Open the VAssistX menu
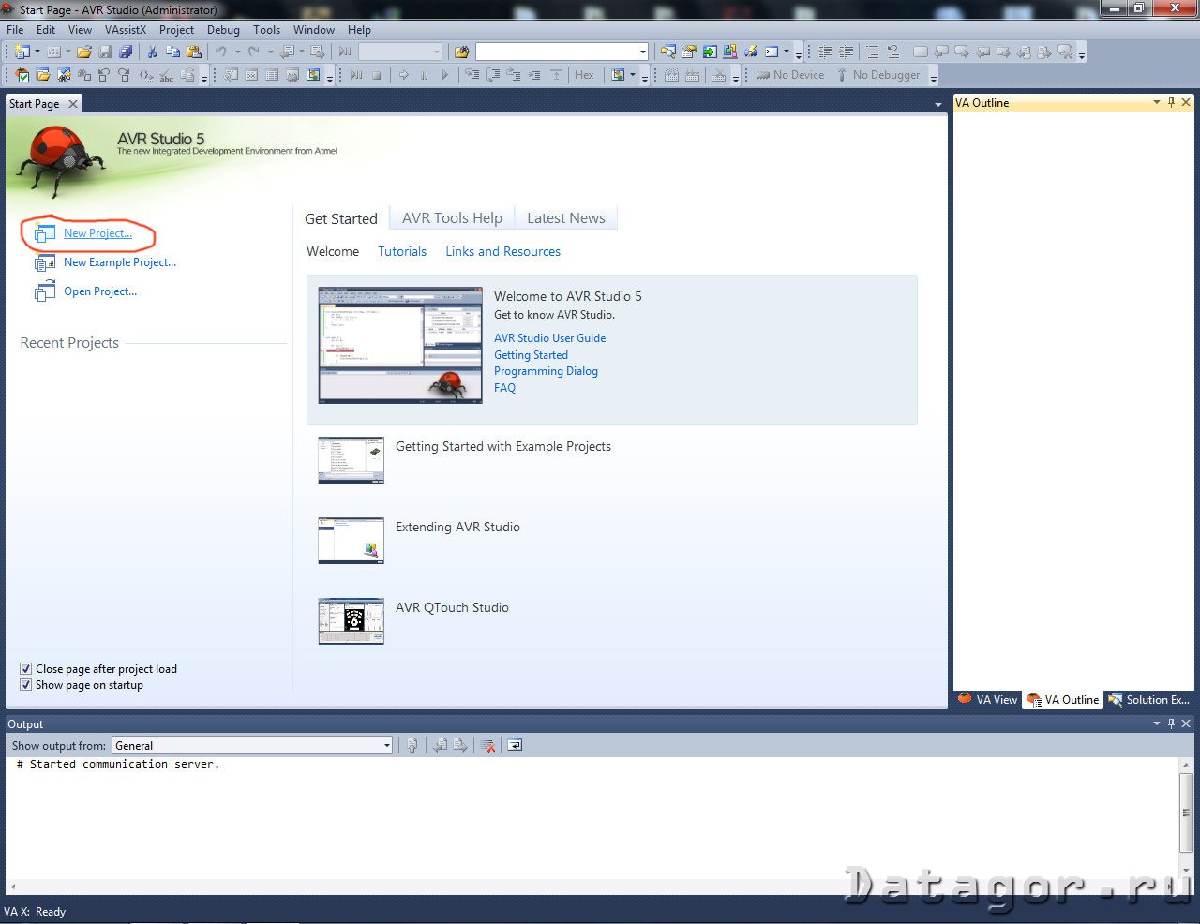 (x=126, y=29)
